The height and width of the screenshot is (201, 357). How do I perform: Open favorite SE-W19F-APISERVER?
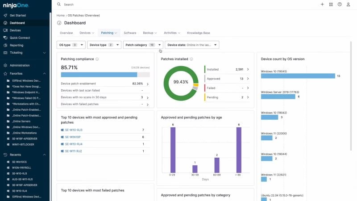pos(25,139)
